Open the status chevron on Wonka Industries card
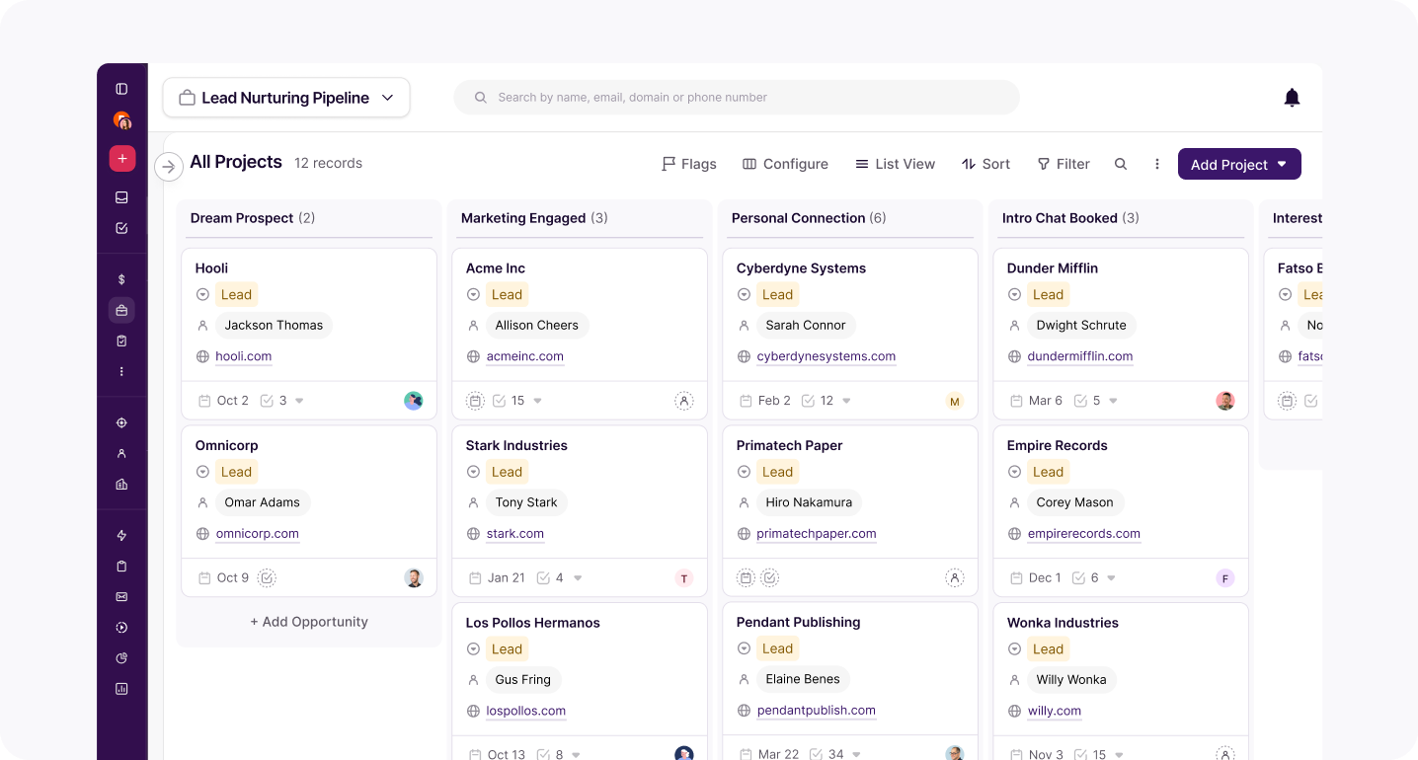This screenshot has width=1418, height=760. click(1014, 649)
